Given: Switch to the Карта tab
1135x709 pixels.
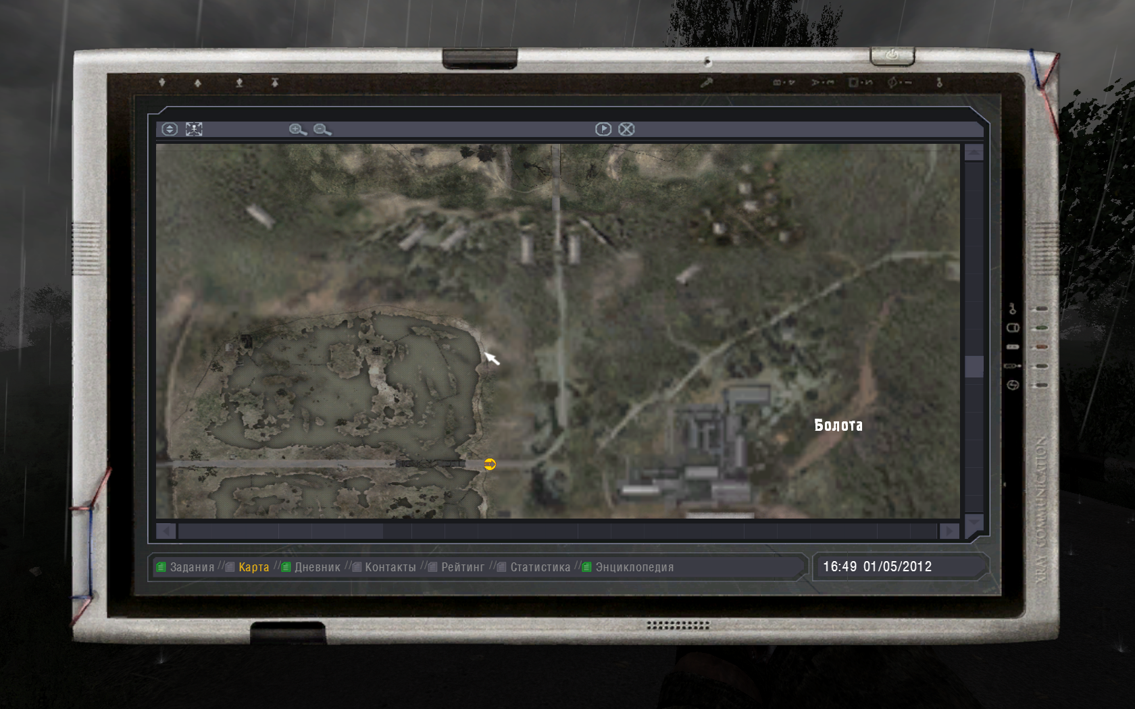Looking at the screenshot, I should click(254, 567).
